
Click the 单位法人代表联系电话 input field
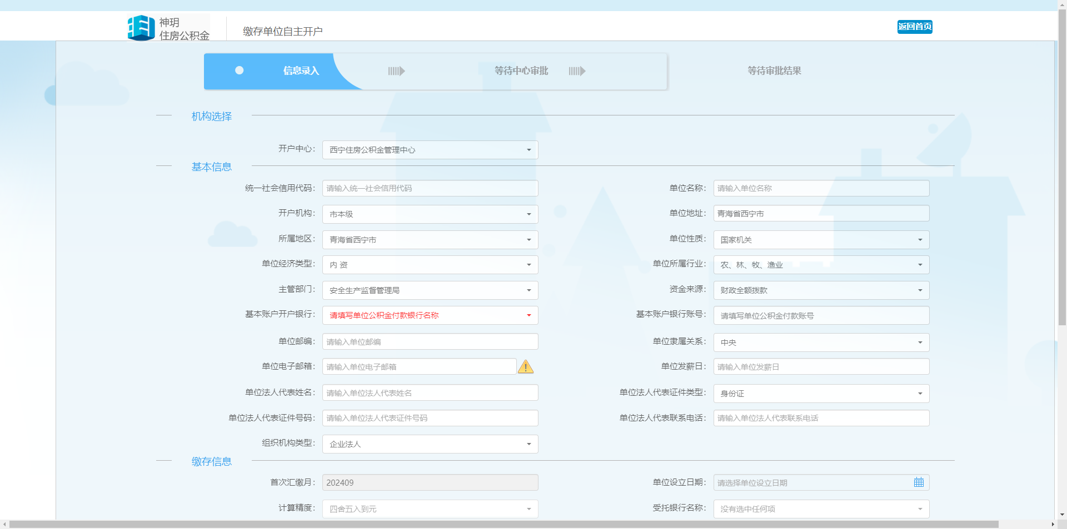point(821,418)
